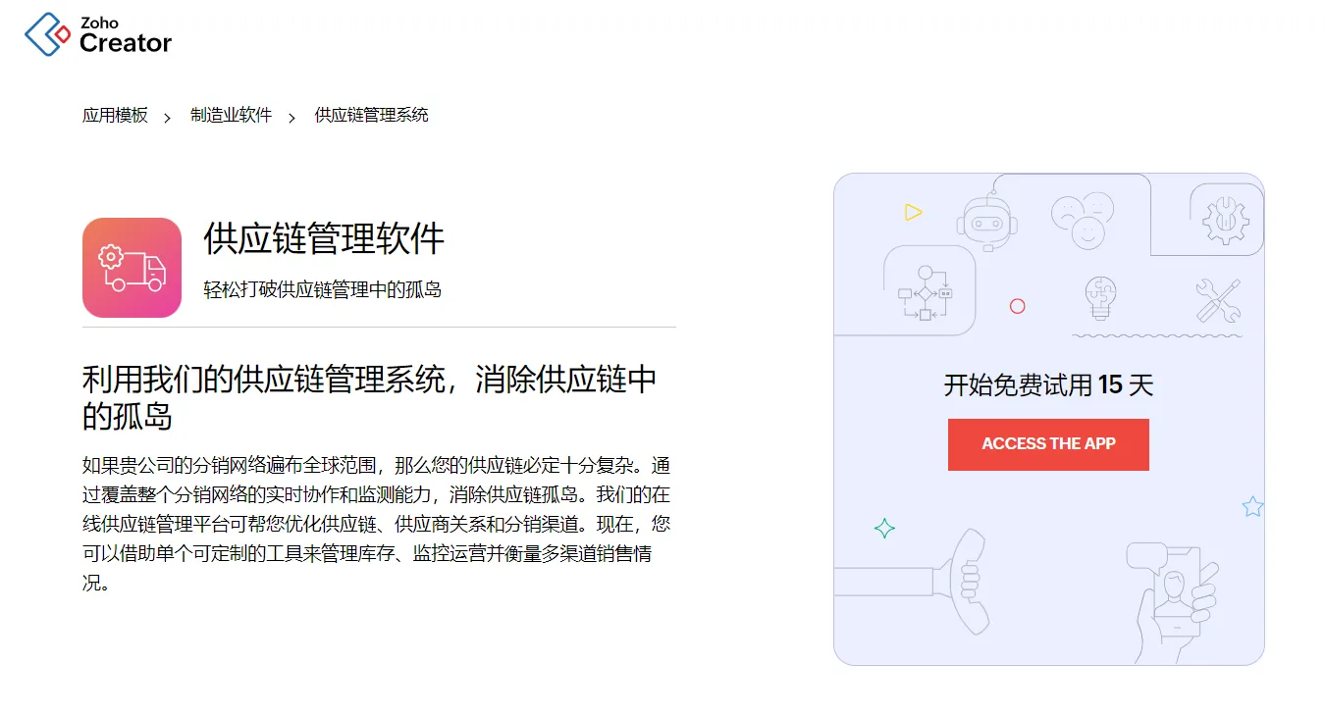Viewport: 1325px width, 716px height.
Task: Click the supply chain truck app icon
Action: pyautogui.click(x=132, y=268)
